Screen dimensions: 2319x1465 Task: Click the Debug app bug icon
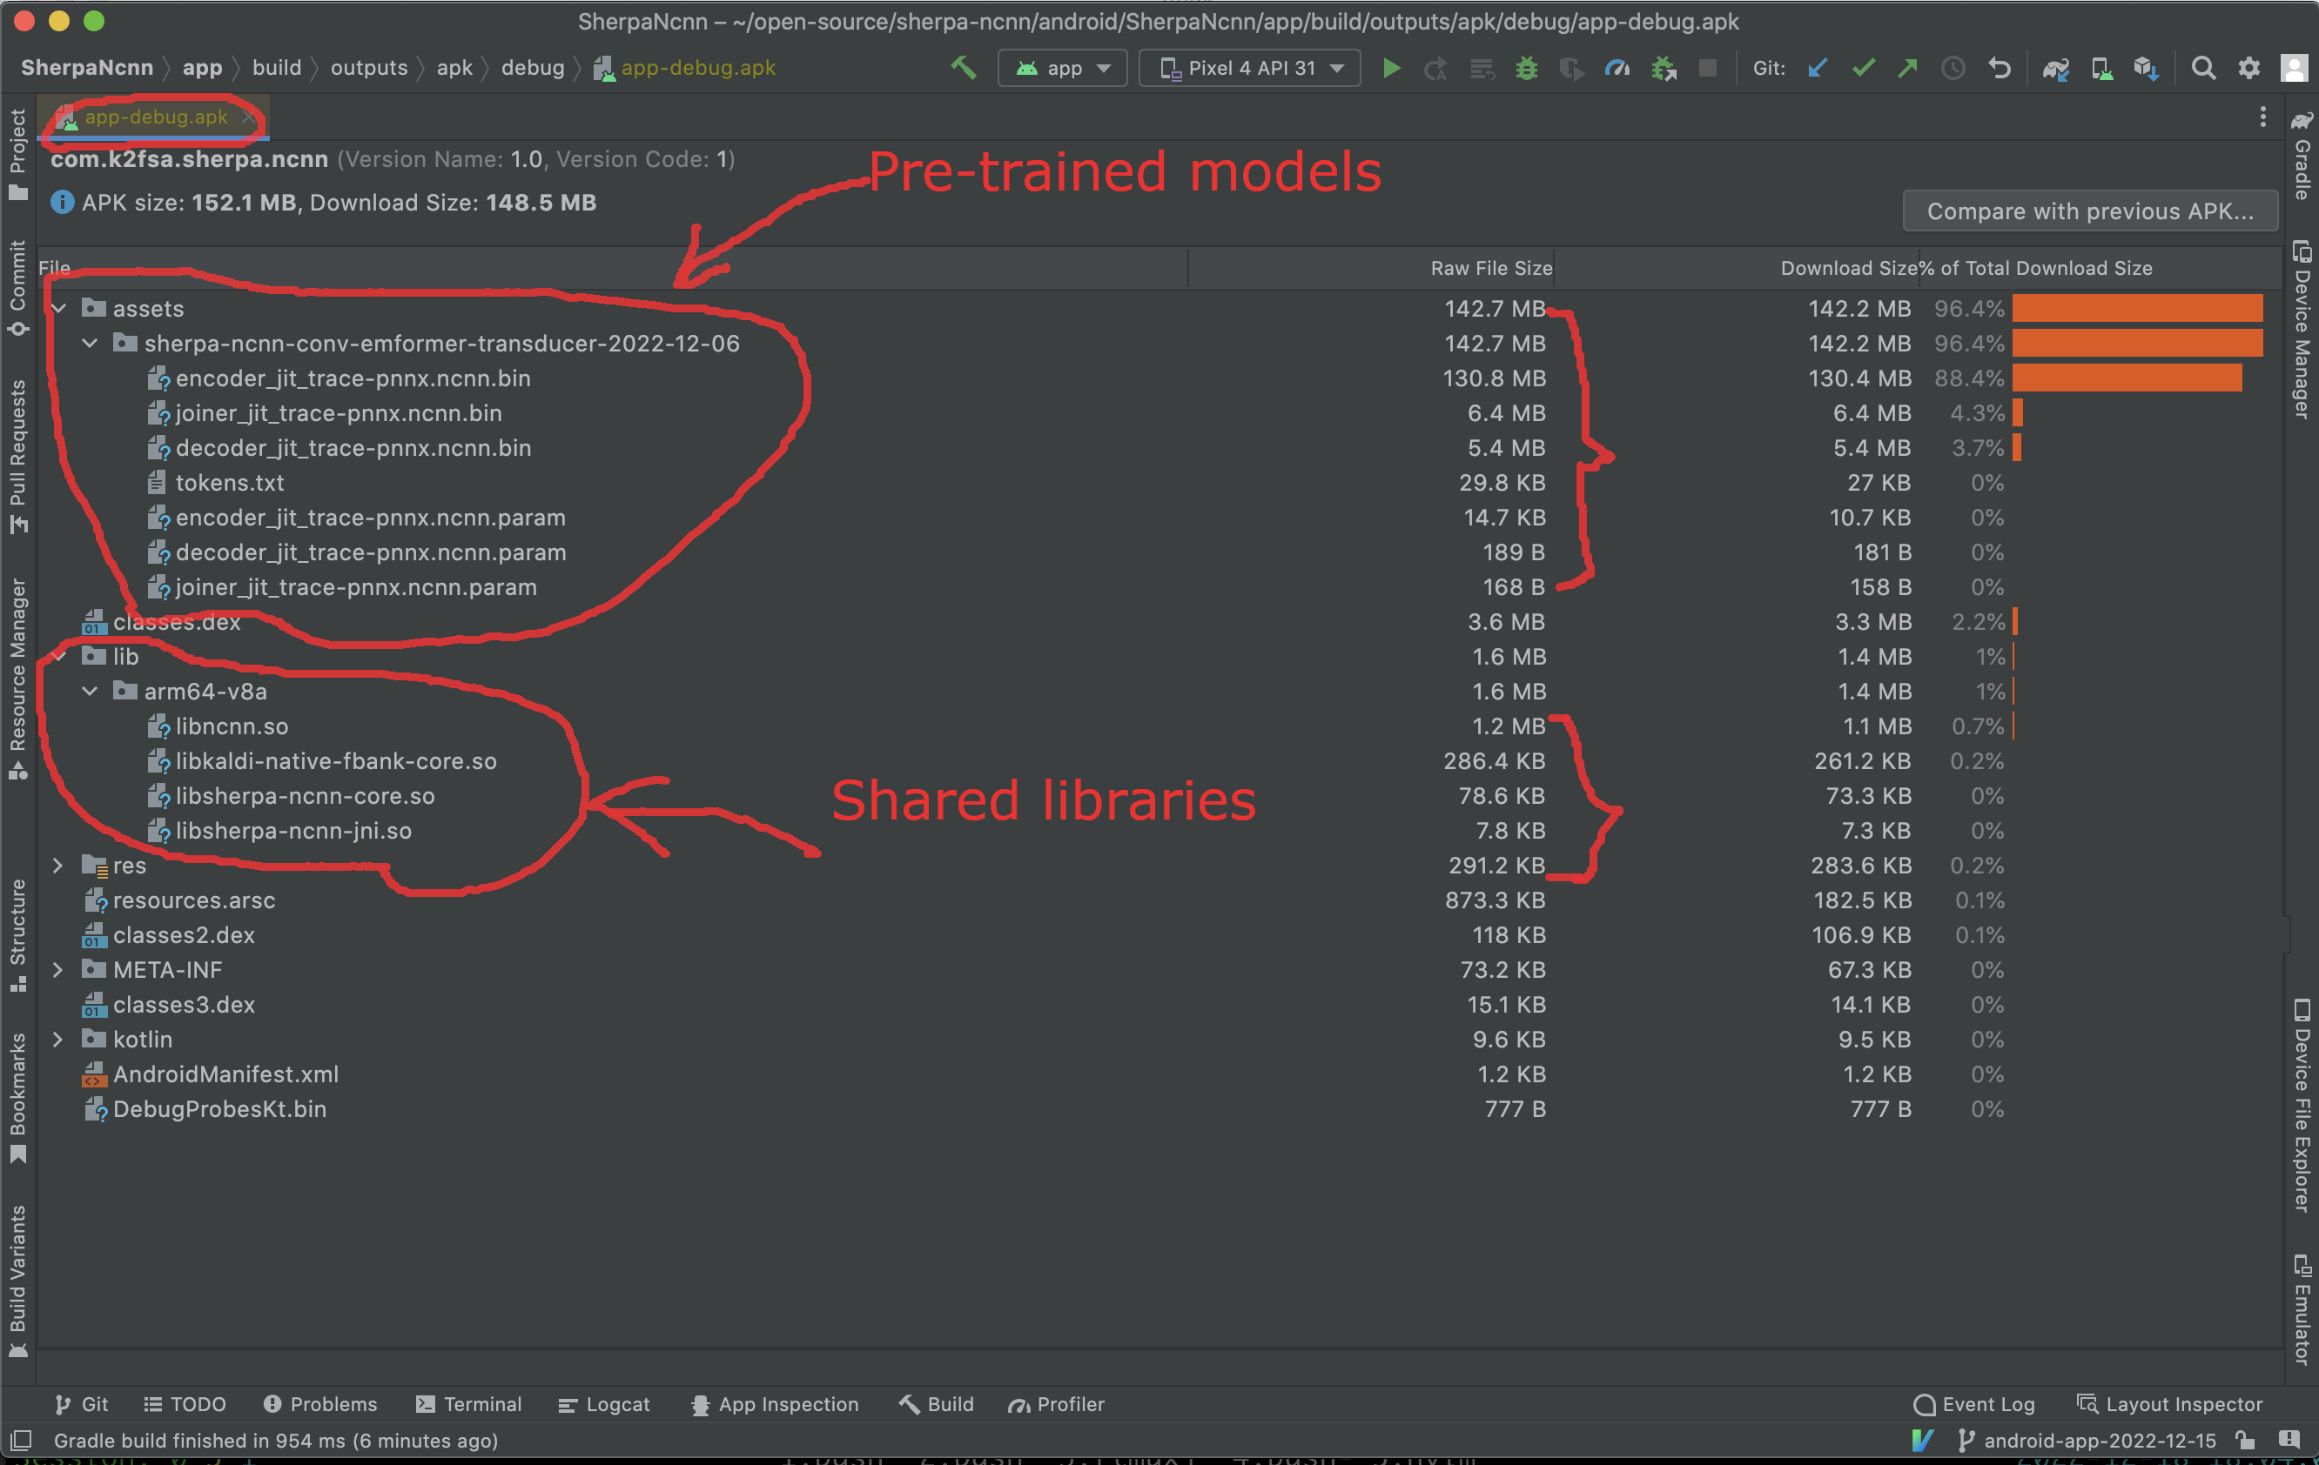pyautogui.click(x=1527, y=69)
